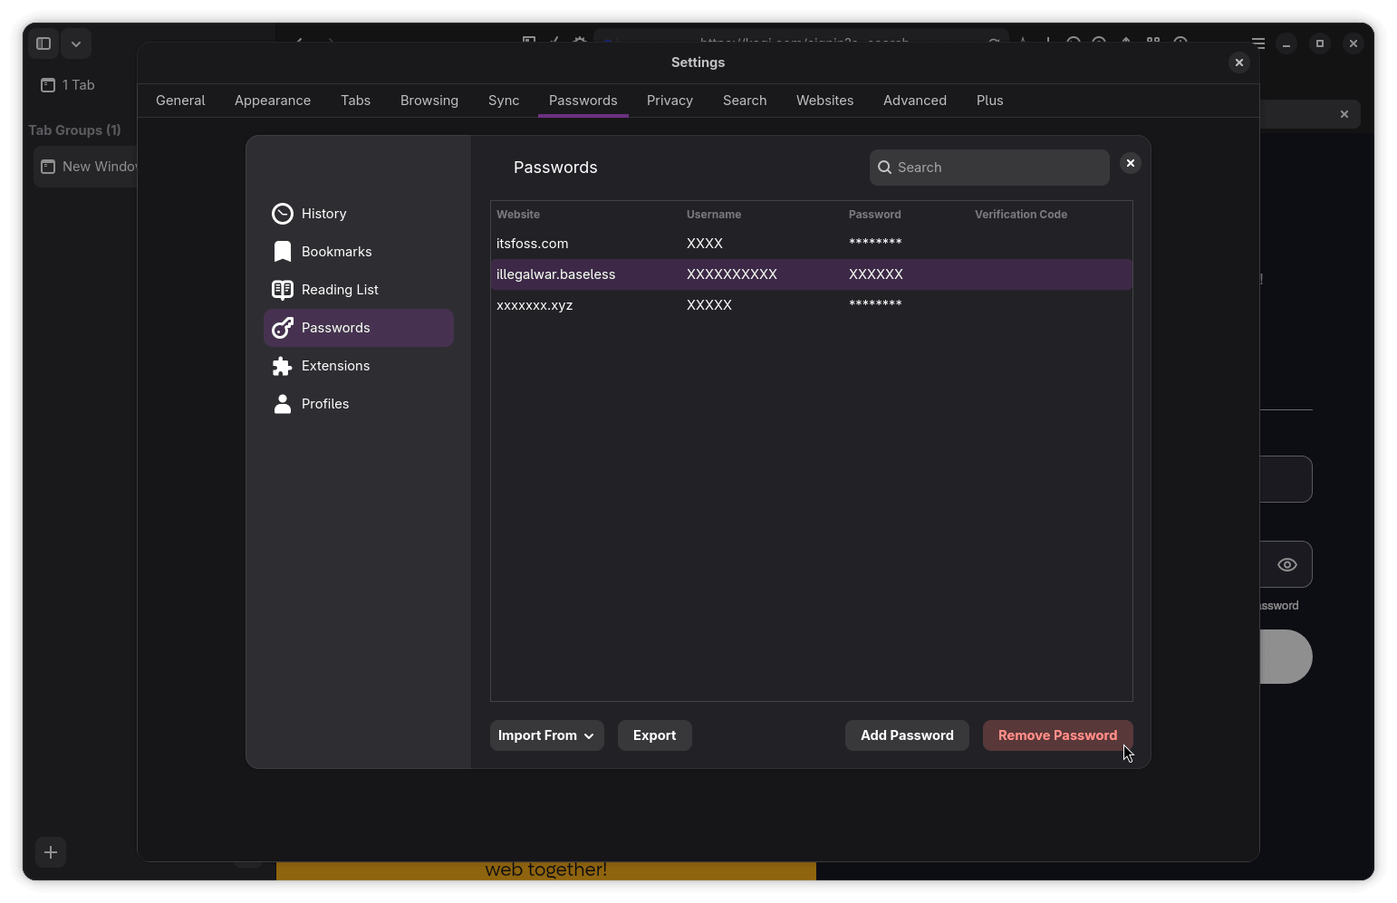This screenshot has width=1397, height=903.
Task: Click the Bookmarks ribbon icon
Action: (283, 252)
